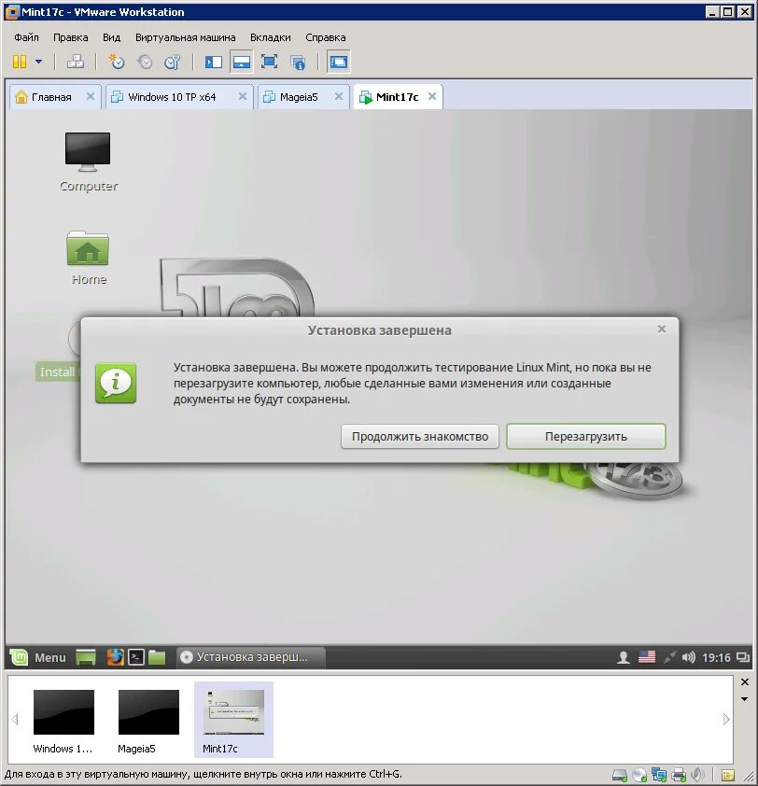Open the user applet in the panel
Screen dimensions: 758x786
(x=624, y=657)
